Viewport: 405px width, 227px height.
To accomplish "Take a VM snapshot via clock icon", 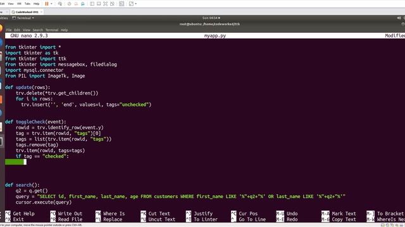I will pyautogui.click(x=69, y=4).
